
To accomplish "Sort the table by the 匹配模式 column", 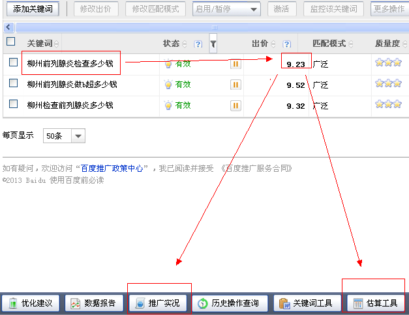I will (351, 44).
